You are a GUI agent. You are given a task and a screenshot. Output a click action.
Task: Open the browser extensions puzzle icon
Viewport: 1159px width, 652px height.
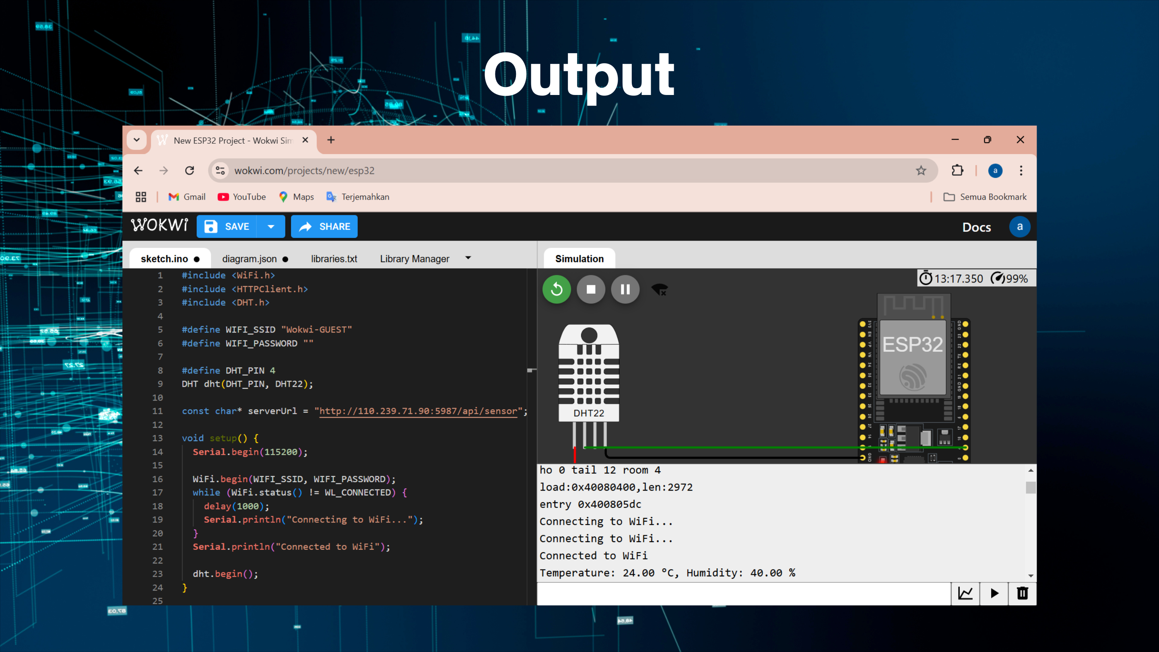(x=957, y=171)
